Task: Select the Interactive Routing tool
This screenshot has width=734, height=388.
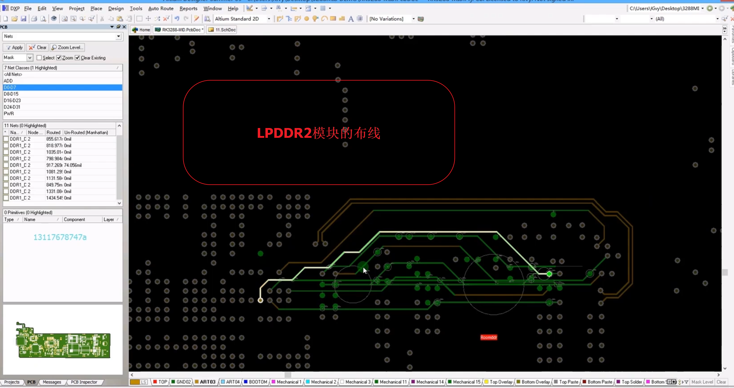Action: [x=280, y=19]
